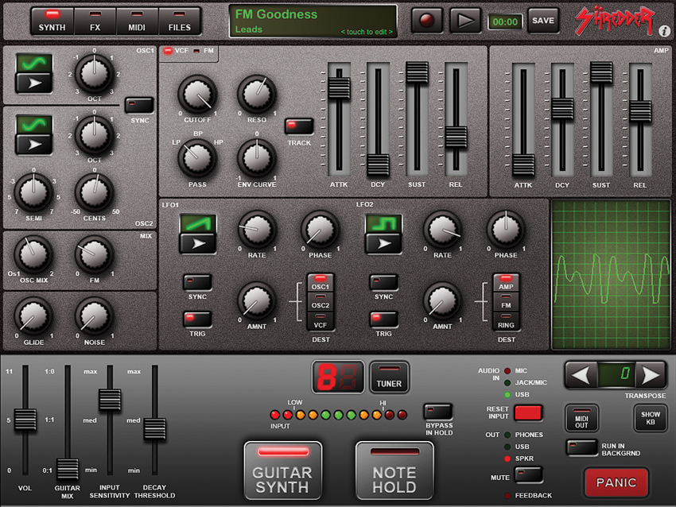Click the RESO knob
The image size is (676, 507).
tap(257, 95)
